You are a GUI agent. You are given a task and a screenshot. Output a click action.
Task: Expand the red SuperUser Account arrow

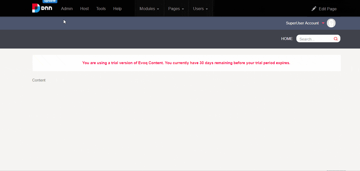click(x=323, y=23)
